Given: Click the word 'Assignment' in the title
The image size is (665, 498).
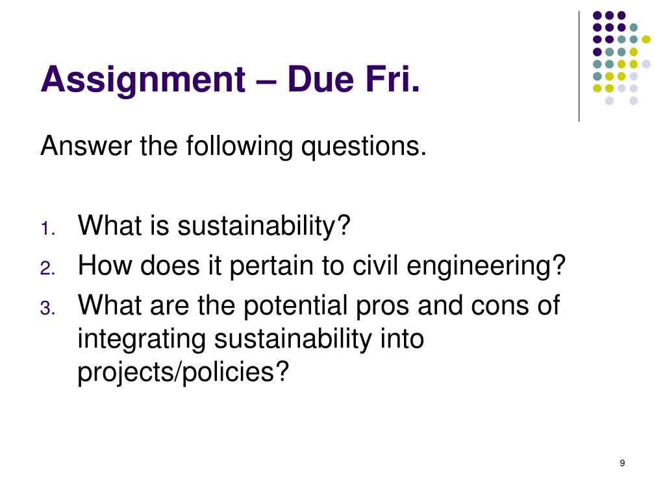Looking at the screenshot, I should point(144,80).
